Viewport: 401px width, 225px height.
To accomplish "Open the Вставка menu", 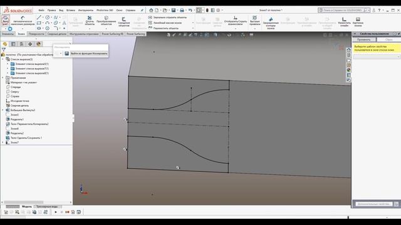I will tap(71, 10).
